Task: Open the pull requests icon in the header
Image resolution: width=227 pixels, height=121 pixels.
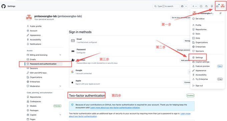Action: tap(206, 6)
